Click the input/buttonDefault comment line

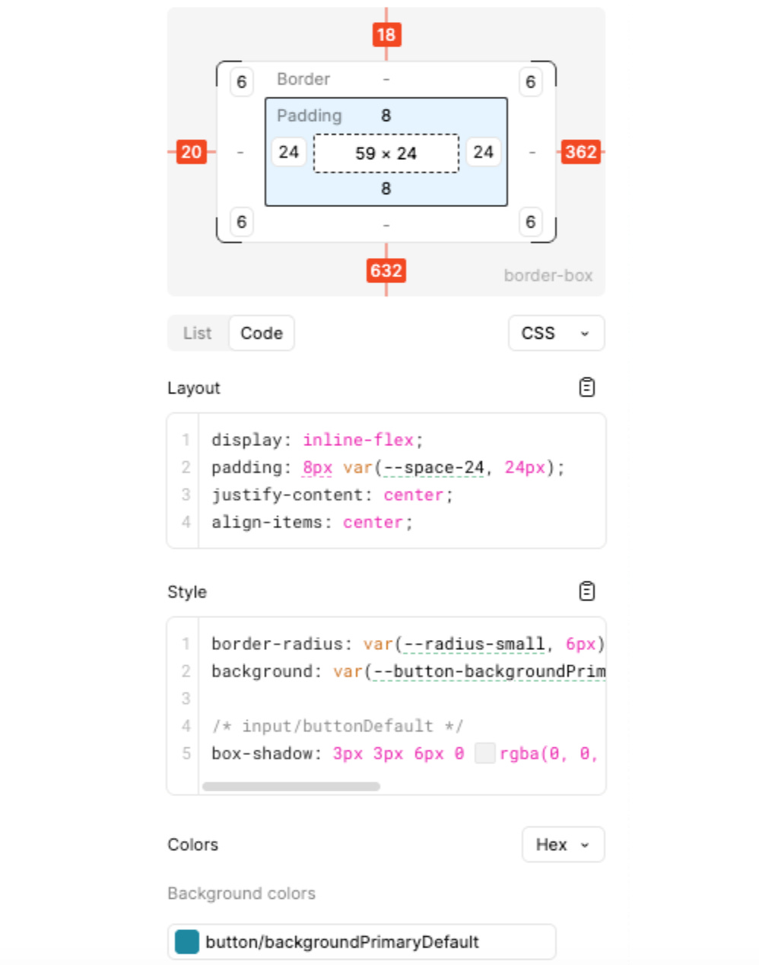[x=338, y=726]
